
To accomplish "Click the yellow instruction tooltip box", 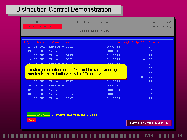I will click(76, 72).
